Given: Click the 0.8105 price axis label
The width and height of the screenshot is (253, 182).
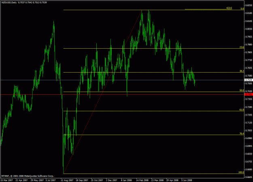Looking at the screenshot, I should [249, 21].
